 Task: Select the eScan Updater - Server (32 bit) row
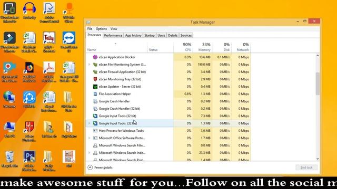coord(168,87)
